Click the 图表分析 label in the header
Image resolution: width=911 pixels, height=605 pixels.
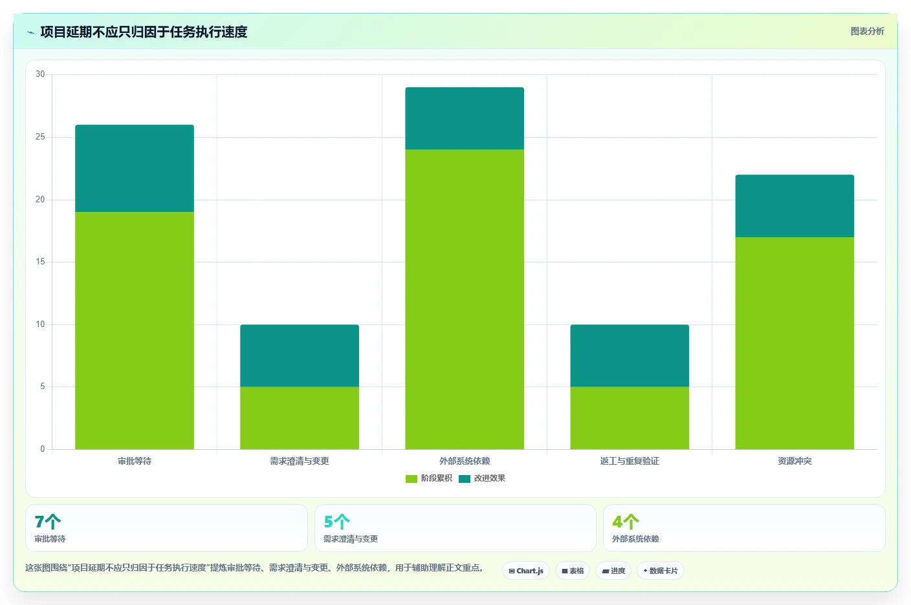point(867,31)
